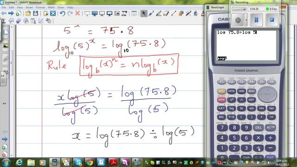Add a new page via green plus icon
This screenshot has height=167, width=297.
pyautogui.click(x=19, y=13)
